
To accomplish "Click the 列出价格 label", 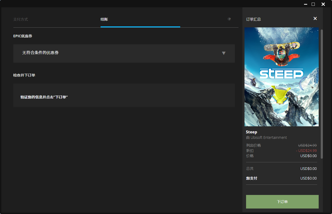I will [x=253, y=145].
